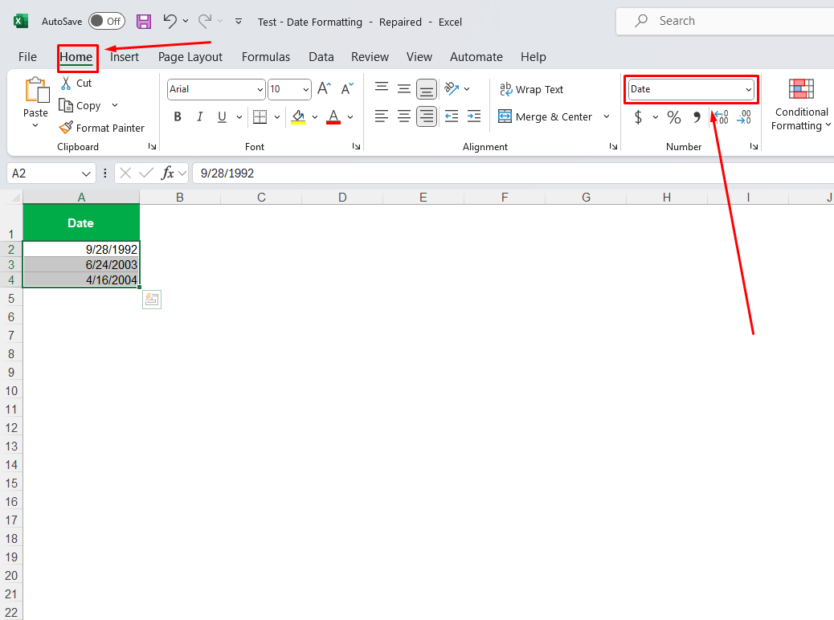Switch to Review tab
This screenshot has width=834, height=620.
pyautogui.click(x=370, y=57)
